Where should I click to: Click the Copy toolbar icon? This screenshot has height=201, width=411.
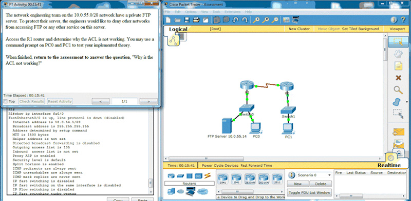click(216, 20)
